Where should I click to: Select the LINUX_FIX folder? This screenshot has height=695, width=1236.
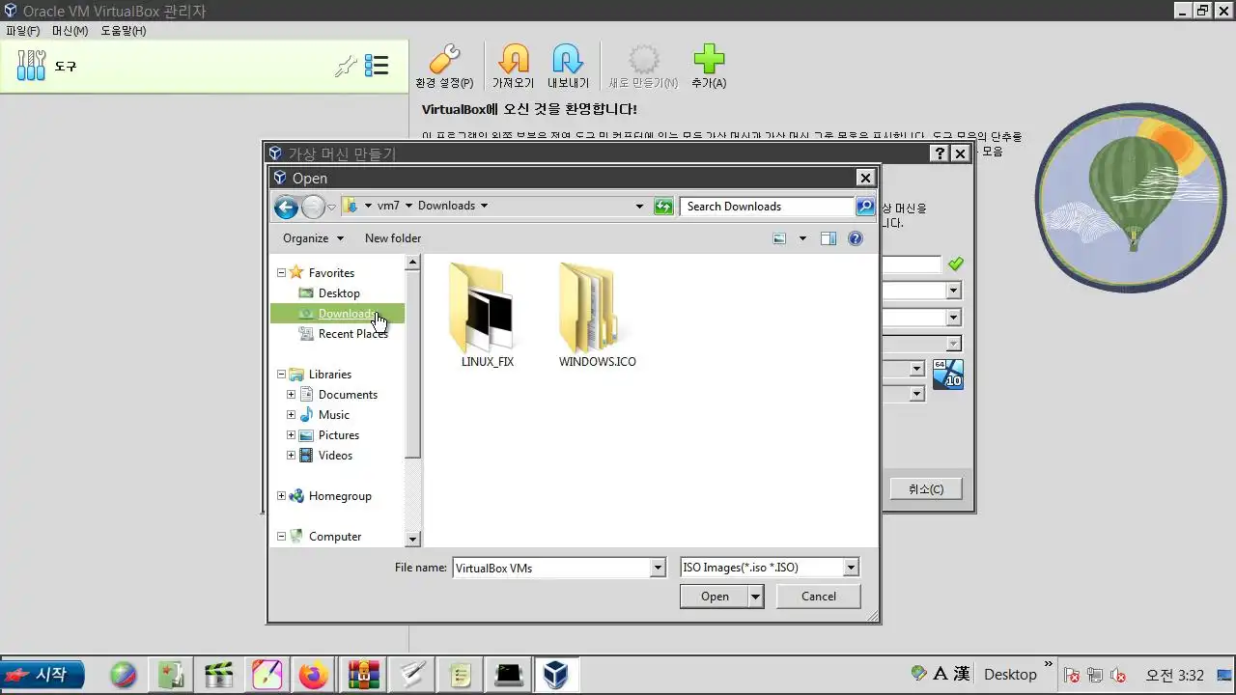coord(488,317)
